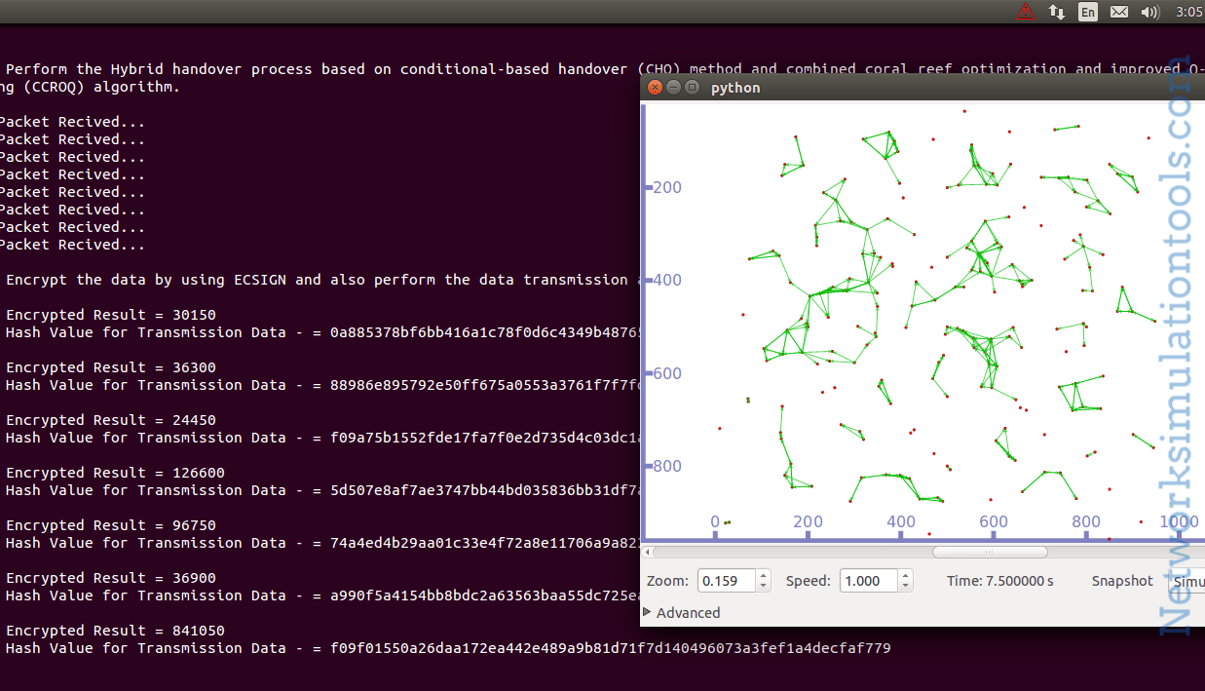Decrease Speed using its down stepper arrow

(x=906, y=585)
